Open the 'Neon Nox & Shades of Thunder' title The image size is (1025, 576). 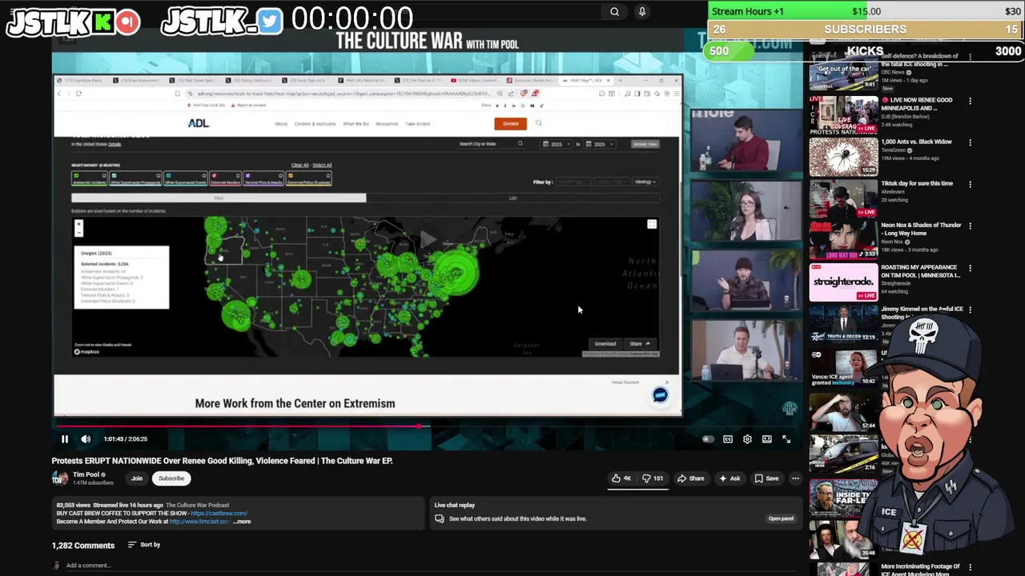tap(920, 229)
